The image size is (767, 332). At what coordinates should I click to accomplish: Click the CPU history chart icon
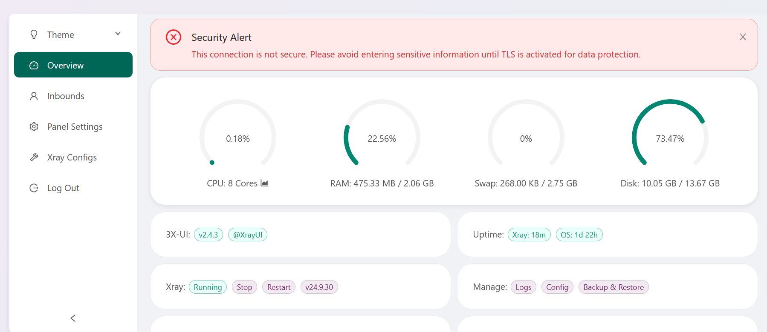pos(264,183)
